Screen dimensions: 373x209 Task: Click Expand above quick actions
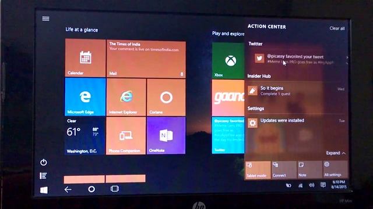[x=336, y=153]
